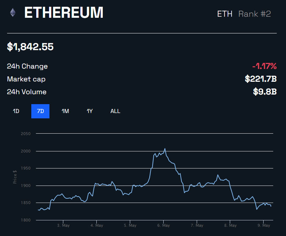
Task: Click the chart peak near 6. May
Action: click(165, 149)
